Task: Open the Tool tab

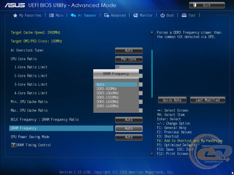Action: [x=192, y=15]
